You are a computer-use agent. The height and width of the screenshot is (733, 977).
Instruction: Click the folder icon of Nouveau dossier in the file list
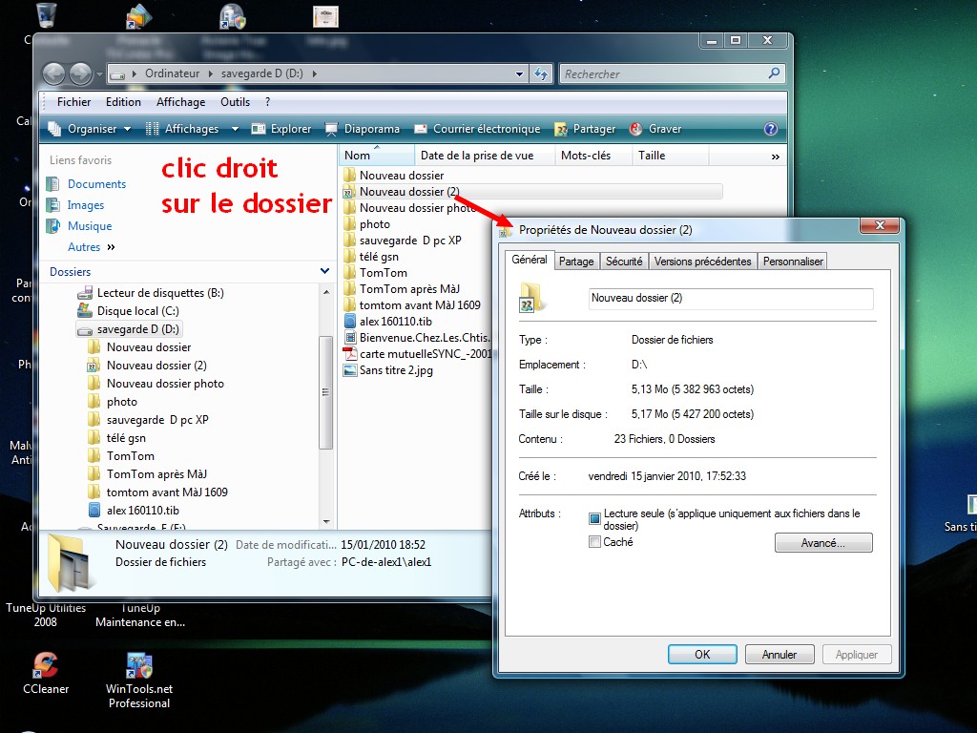click(349, 176)
